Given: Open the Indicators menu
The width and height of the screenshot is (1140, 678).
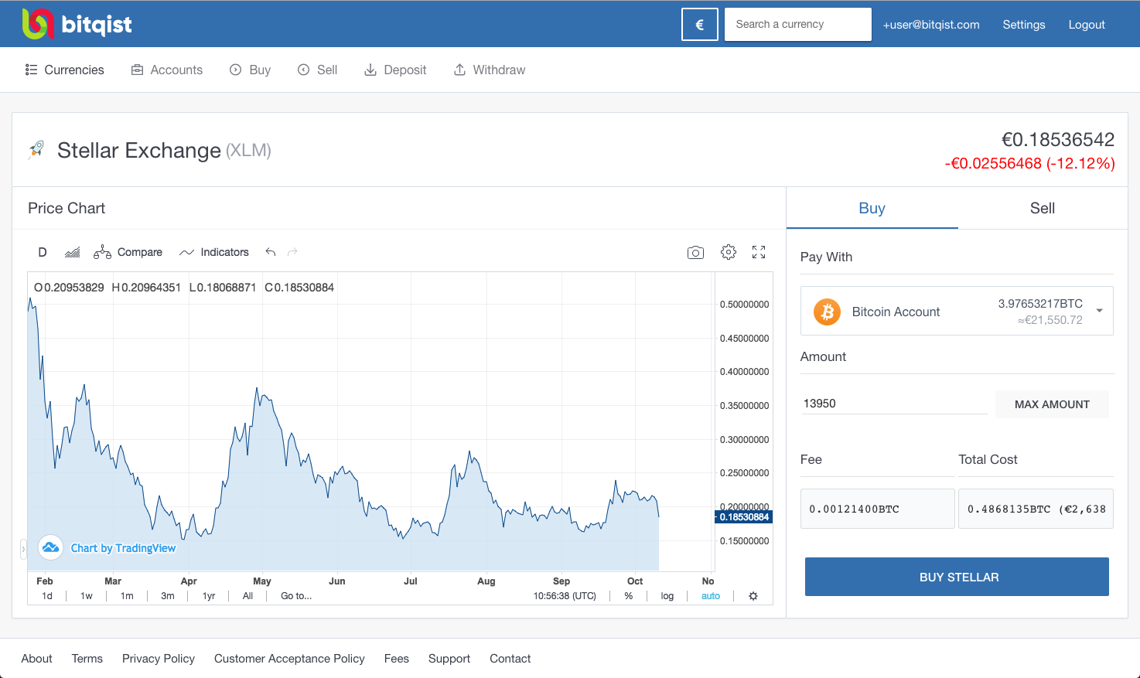Looking at the screenshot, I should coord(214,252).
